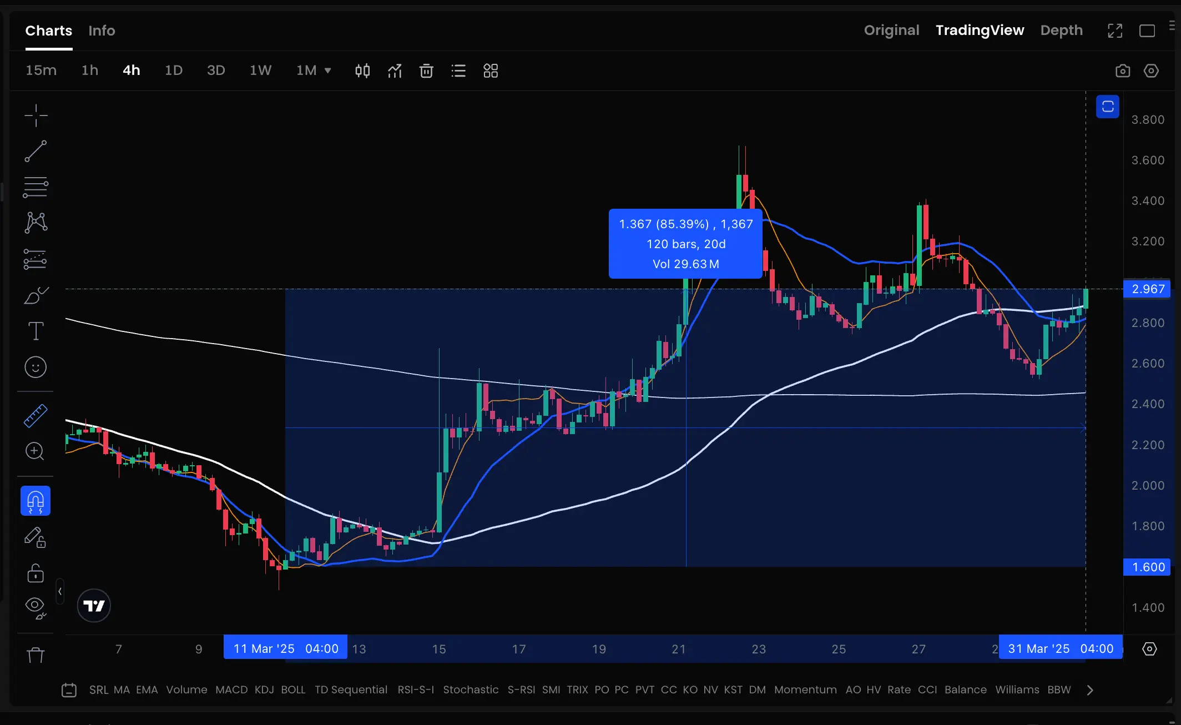Click the 2.967 price axis label
The image size is (1181, 725).
[x=1147, y=289]
